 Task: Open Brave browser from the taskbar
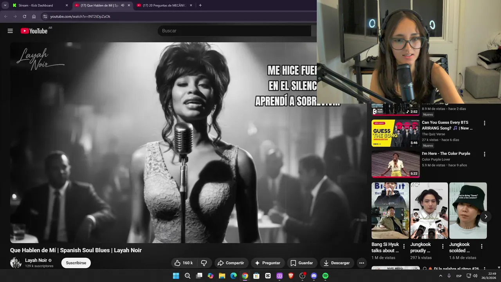coord(291,276)
